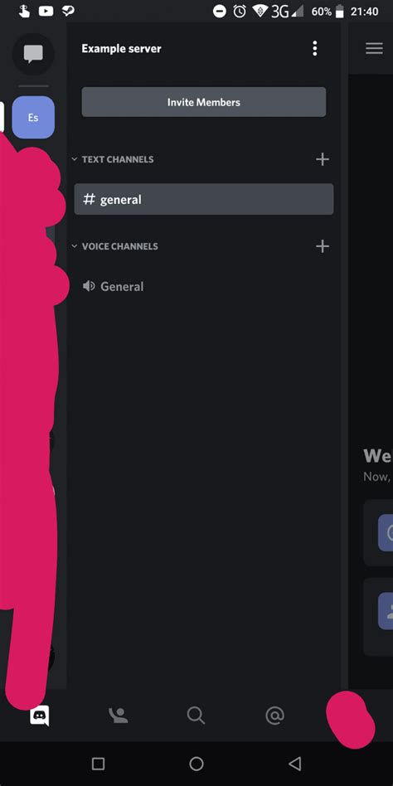Open the three-dot server options menu

(x=315, y=49)
